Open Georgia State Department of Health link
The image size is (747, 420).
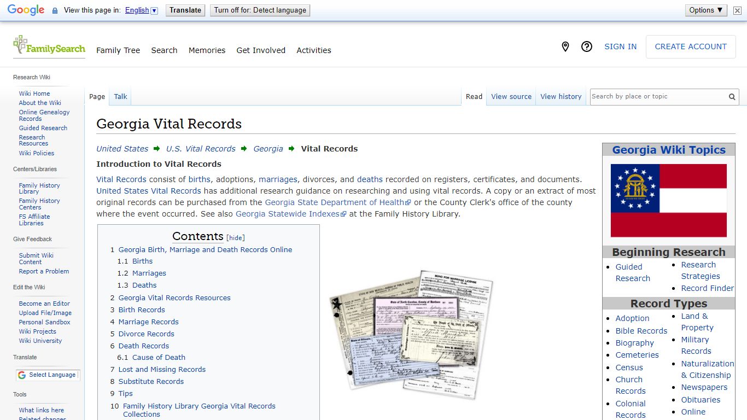pos(337,202)
